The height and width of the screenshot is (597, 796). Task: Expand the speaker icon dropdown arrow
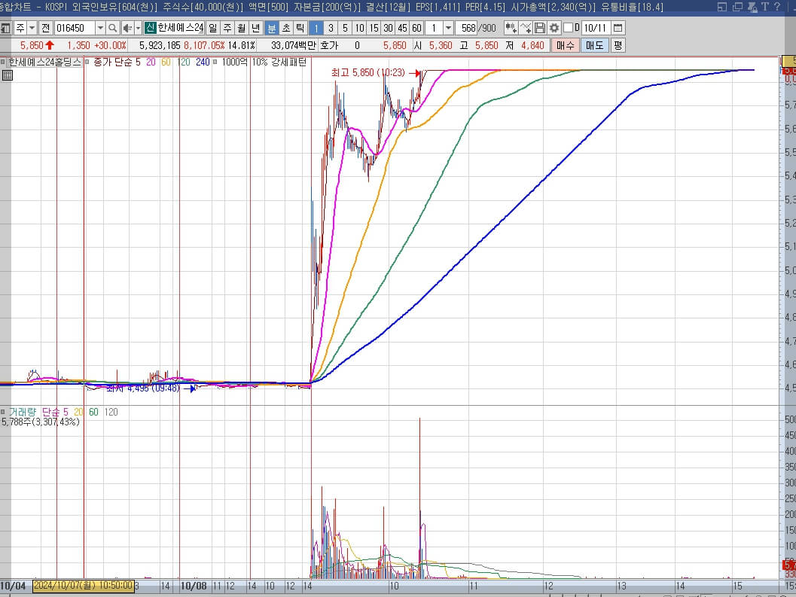138,27
